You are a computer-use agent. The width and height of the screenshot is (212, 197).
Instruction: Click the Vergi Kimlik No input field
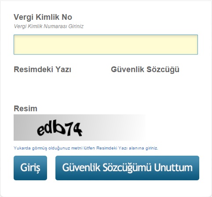click(106, 44)
